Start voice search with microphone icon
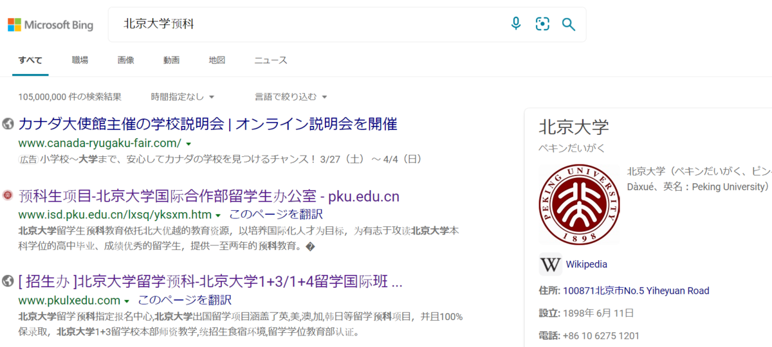This screenshot has width=772, height=347. coord(516,24)
